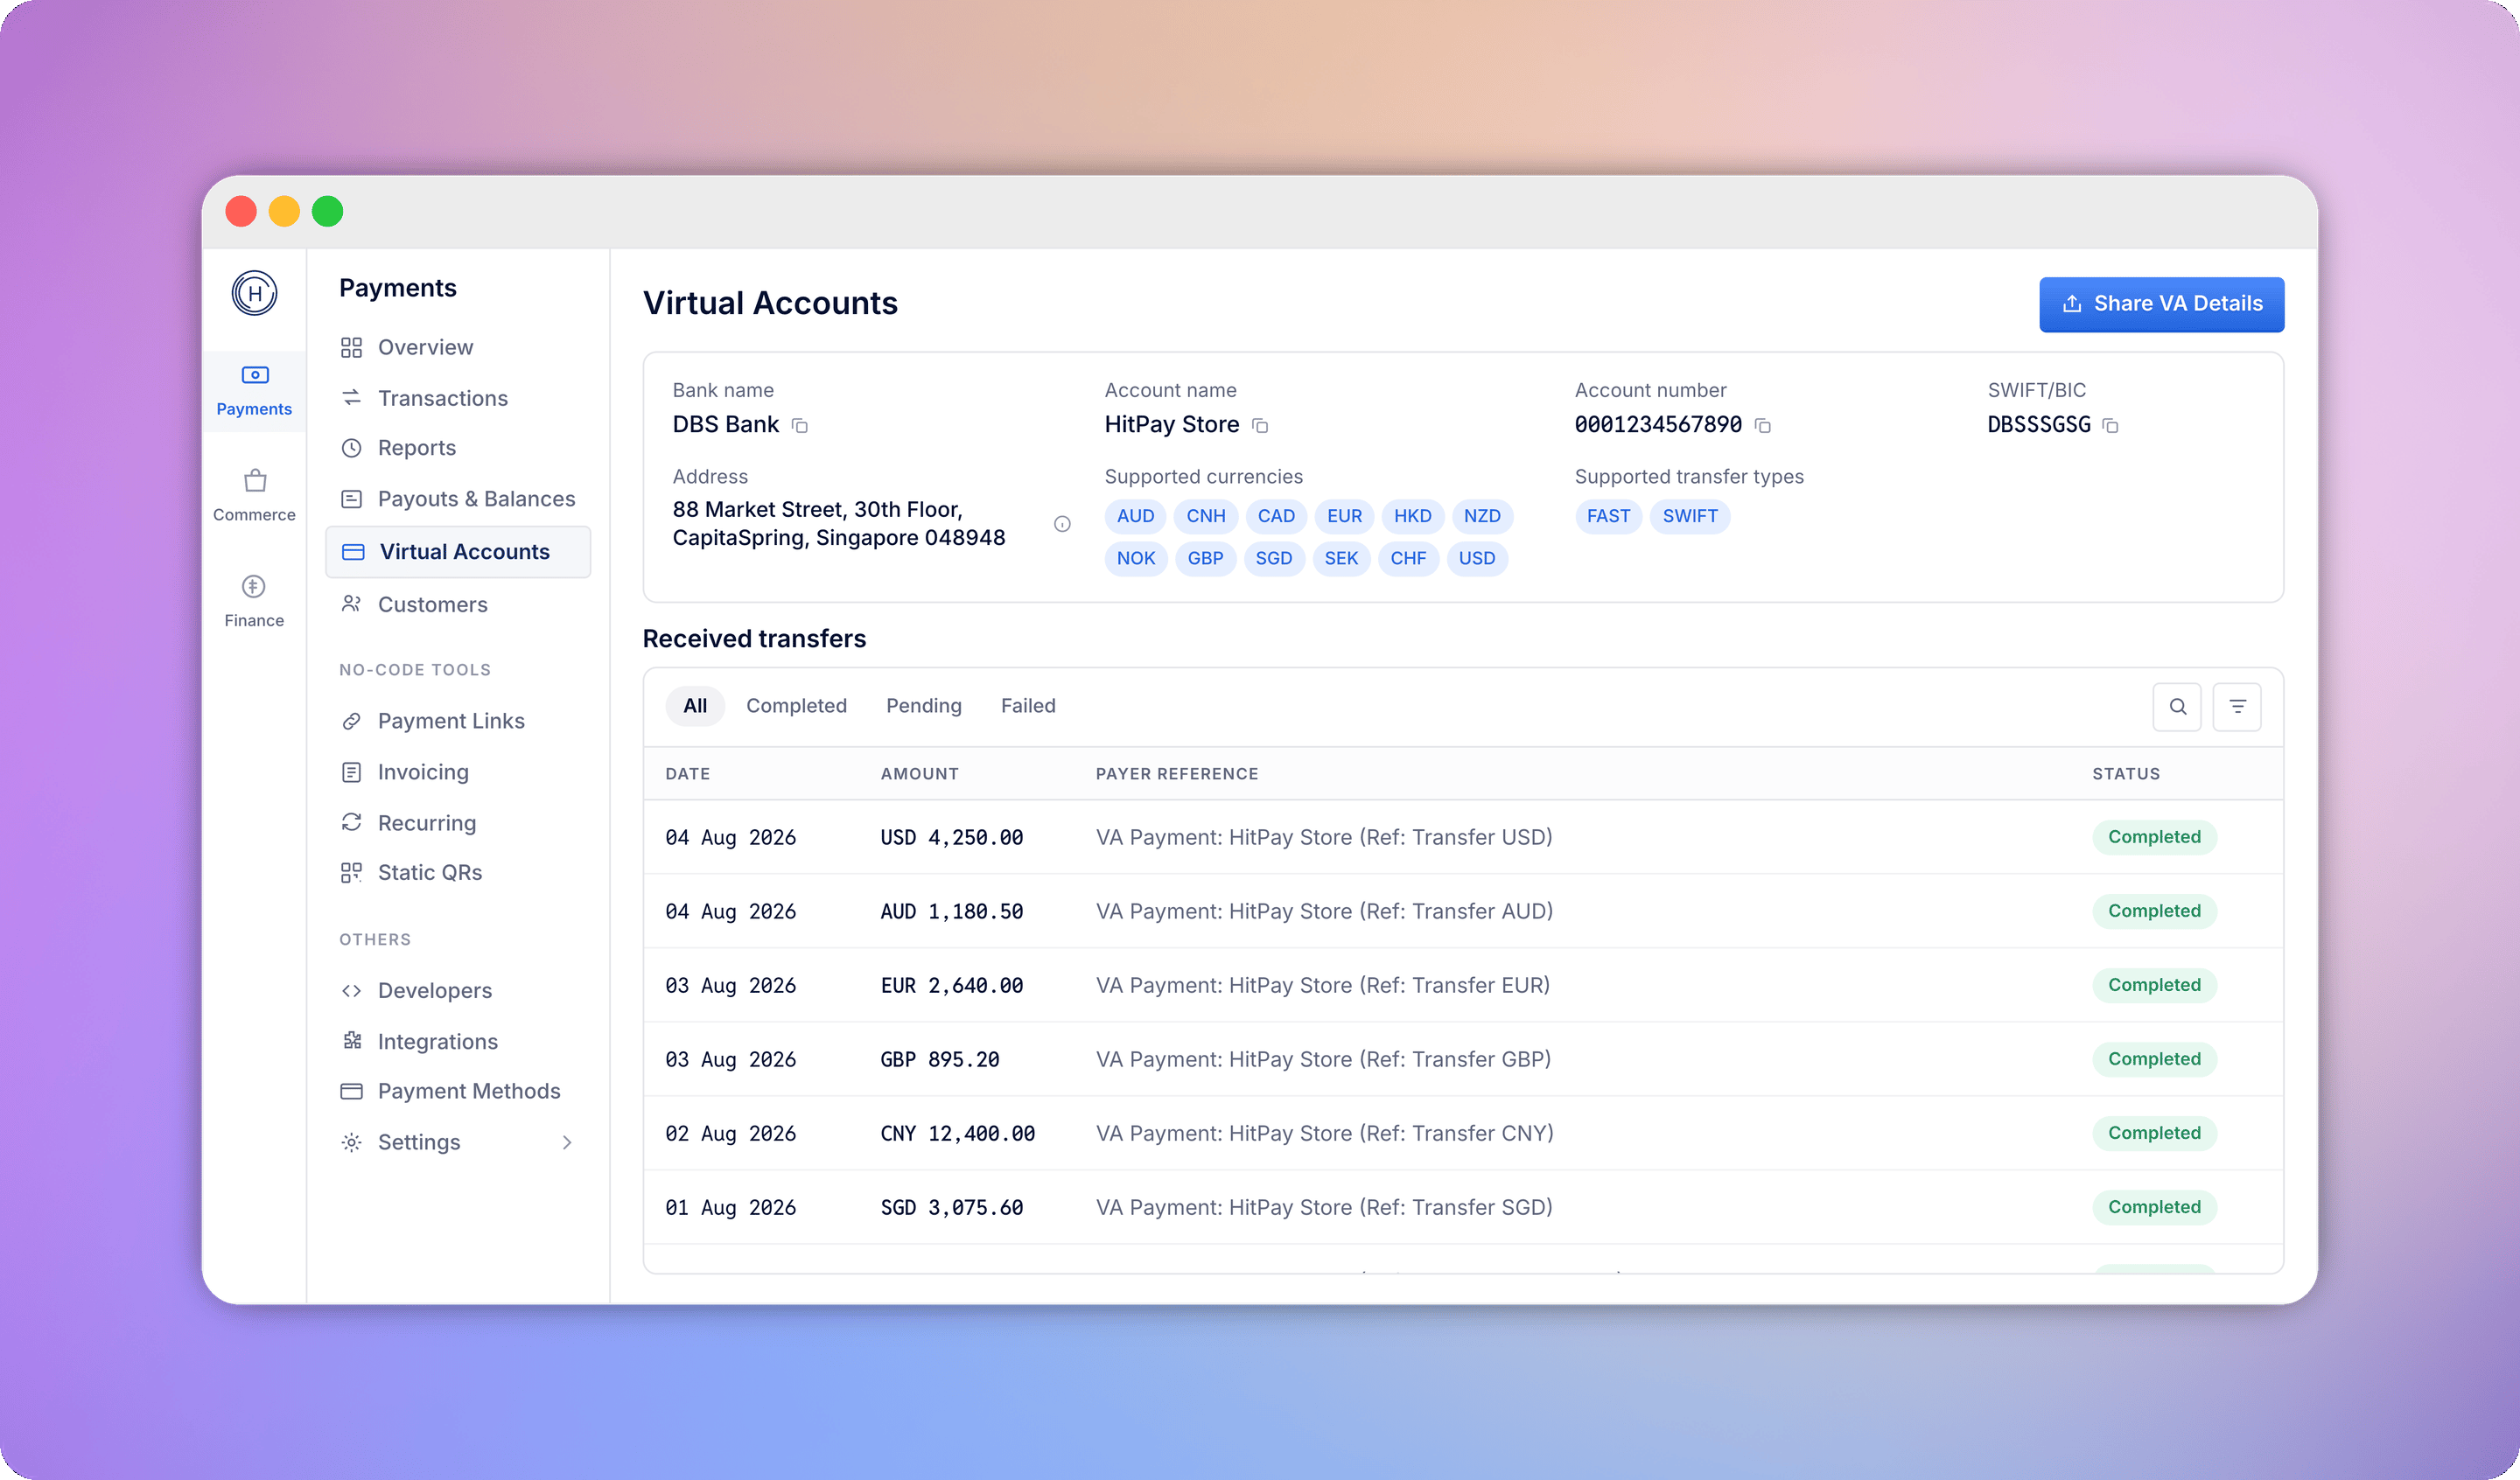Copy the SWIFT/BIC code DBSSSGSG
2520x1480 pixels.
coord(2110,426)
